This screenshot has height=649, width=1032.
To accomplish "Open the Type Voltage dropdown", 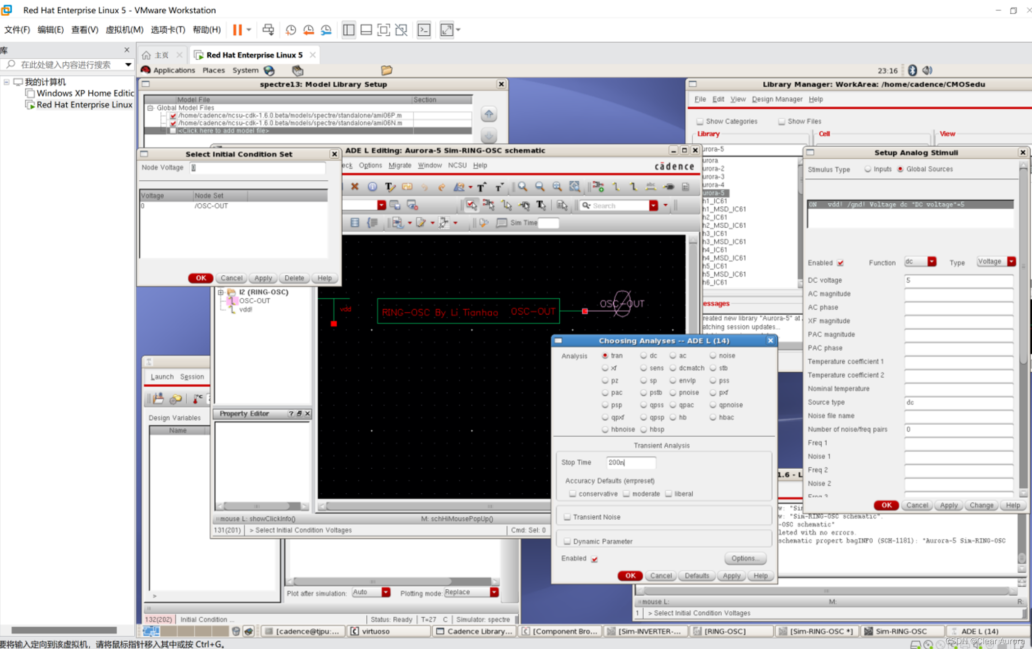I will coord(1011,262).
